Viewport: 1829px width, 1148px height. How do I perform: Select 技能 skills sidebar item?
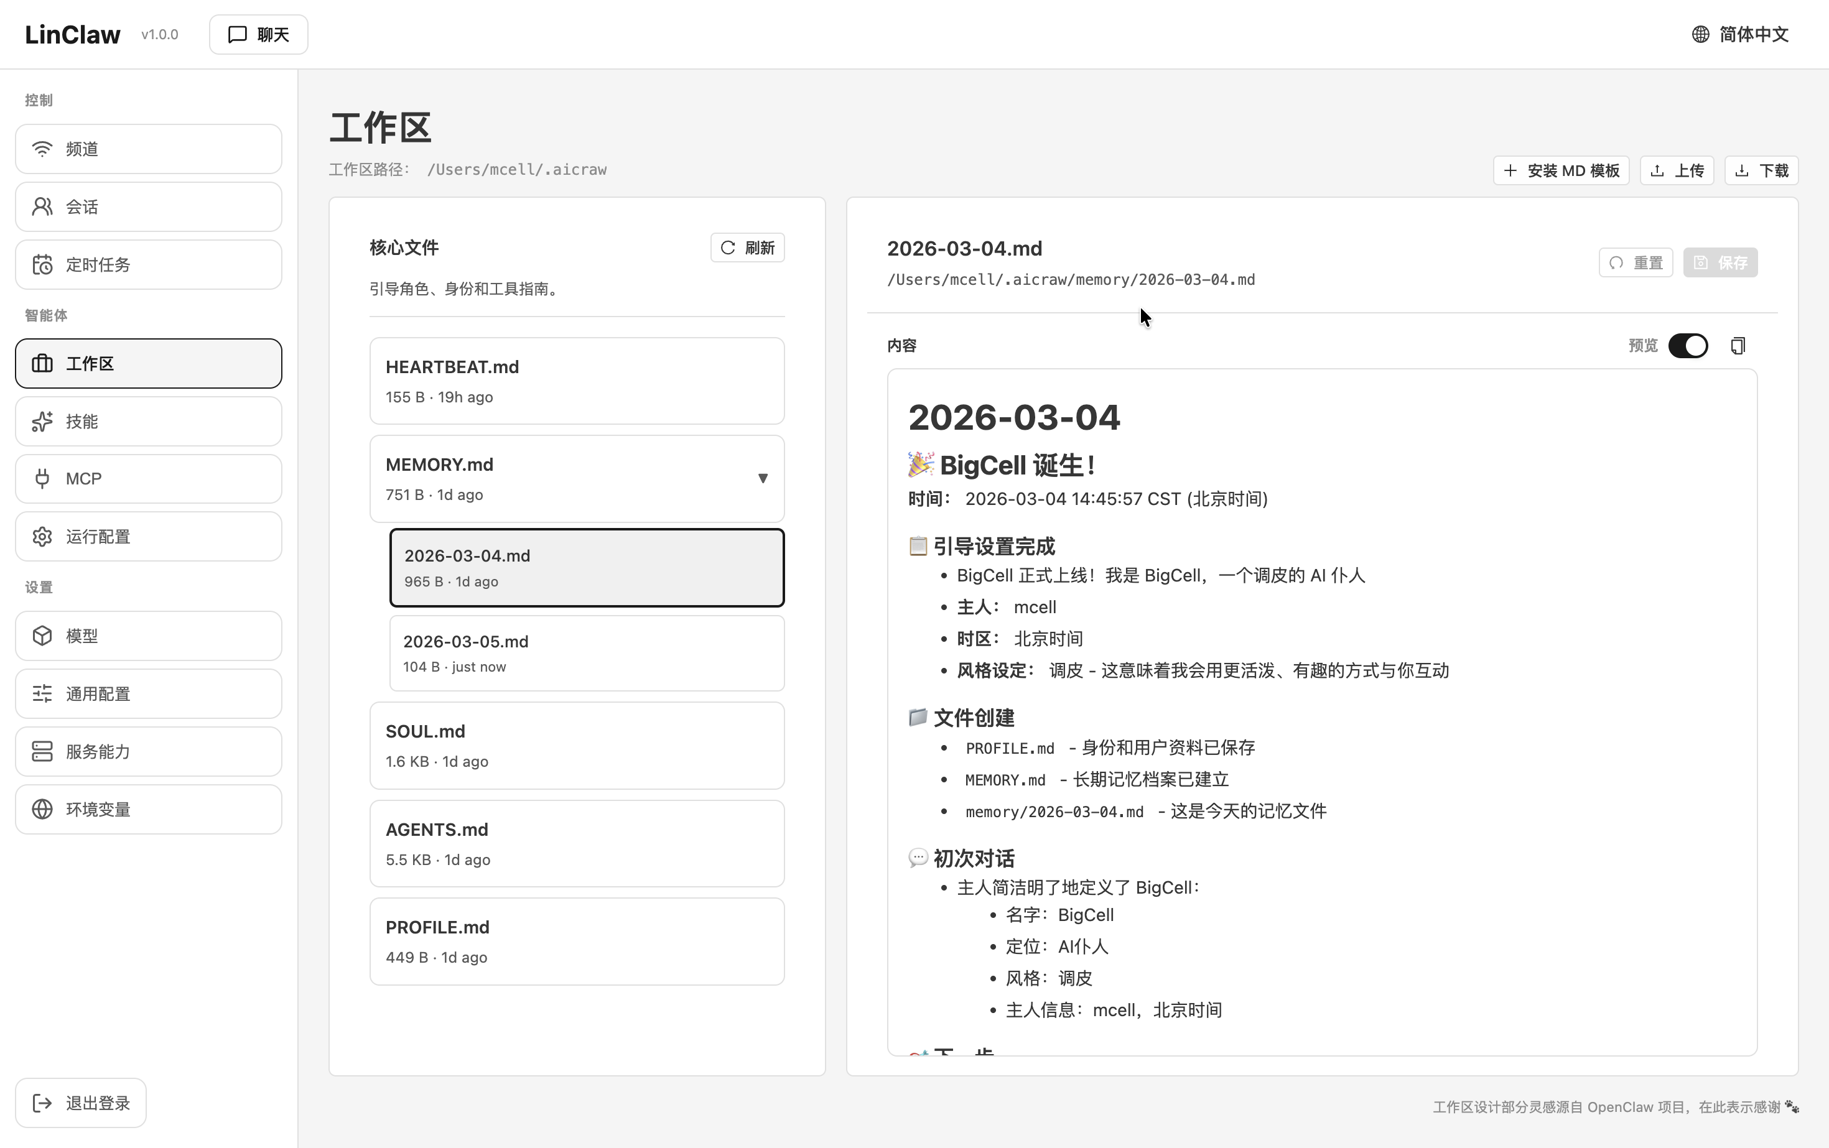pyautogui.click(x=149, y=422)
